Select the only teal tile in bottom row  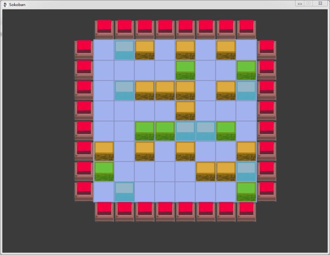pos(124,192)
